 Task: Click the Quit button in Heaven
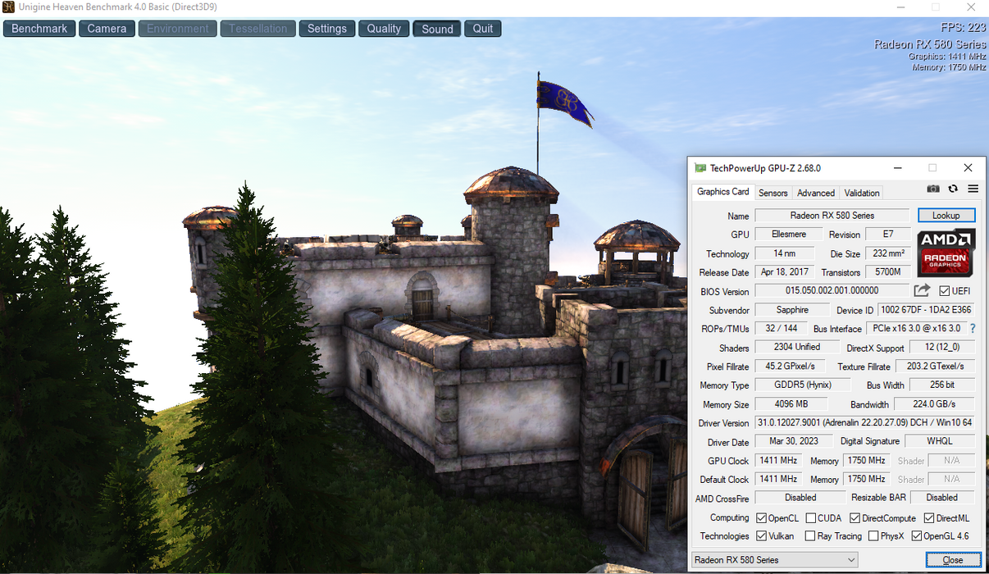pyautogui.click(x=483, y=29)
